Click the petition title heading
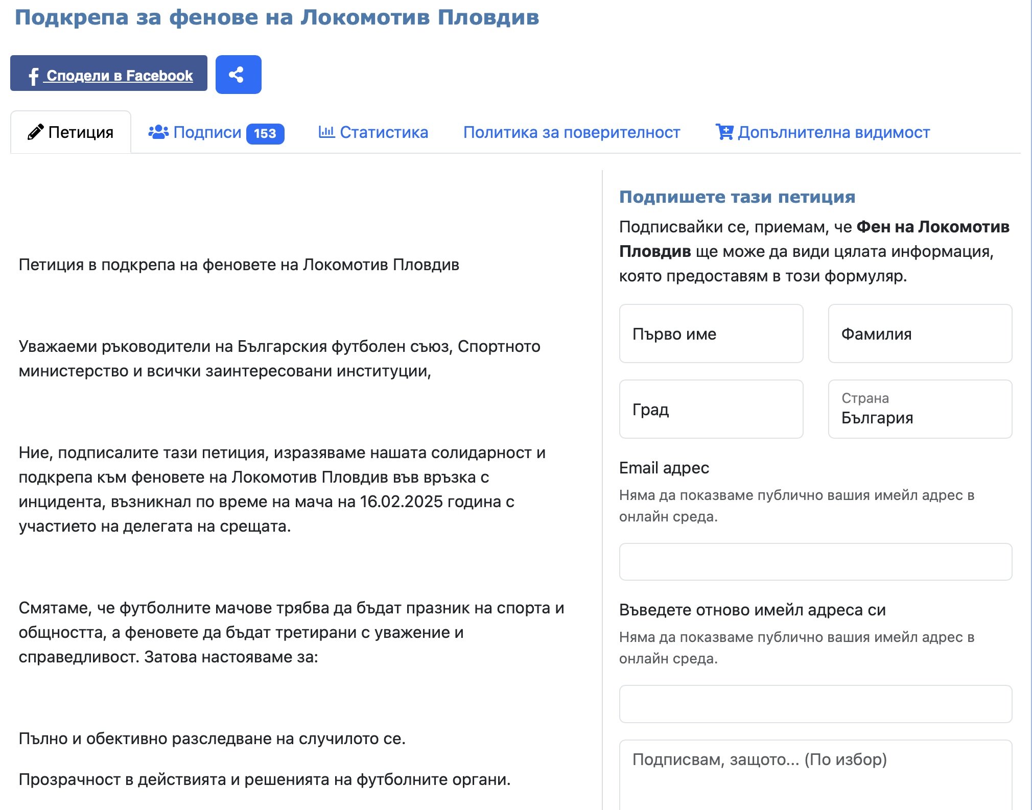1032x810 pixels. [277, 17]
